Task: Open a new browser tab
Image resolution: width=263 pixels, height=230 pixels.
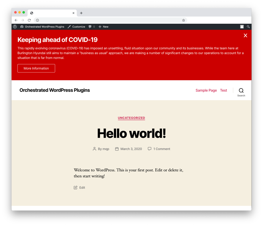Action: tap(81, 13)
